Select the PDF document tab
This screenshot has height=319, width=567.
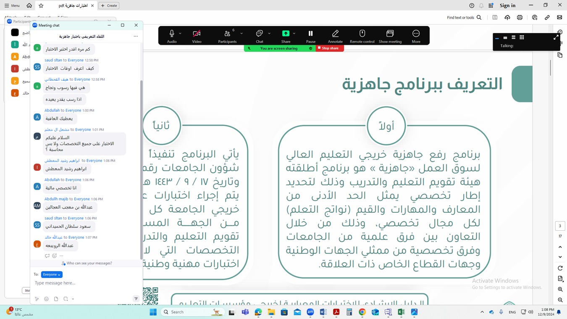[x=73, y=5]
